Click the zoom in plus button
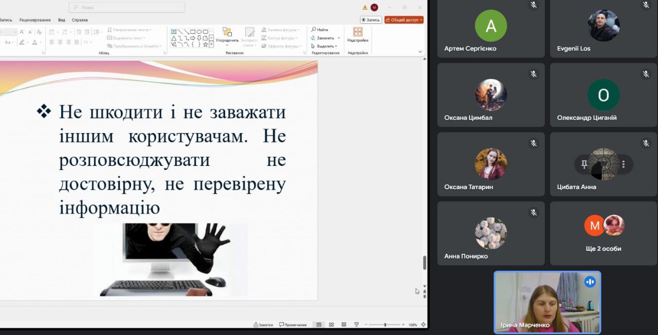 click(403, 325)
